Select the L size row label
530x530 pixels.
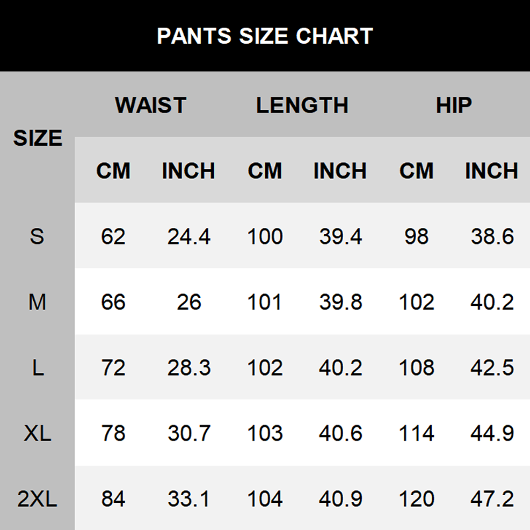[x=37, y=368]
